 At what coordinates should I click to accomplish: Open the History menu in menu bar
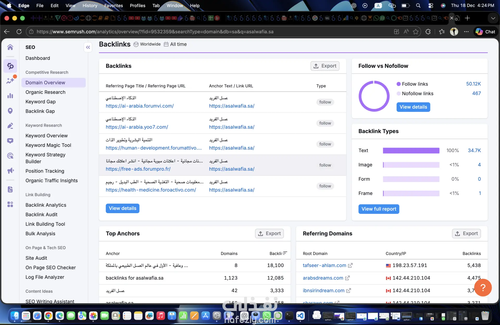(x=90, y=5)
